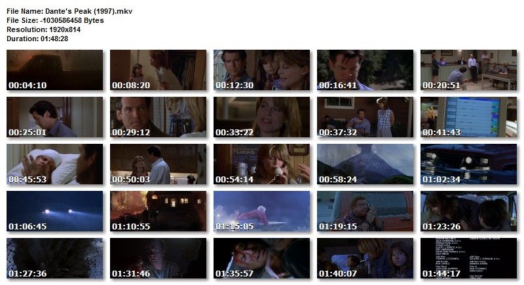Click the frame marked 01:27:36
This screenshot has width=524, height=285.
(55, 258)
